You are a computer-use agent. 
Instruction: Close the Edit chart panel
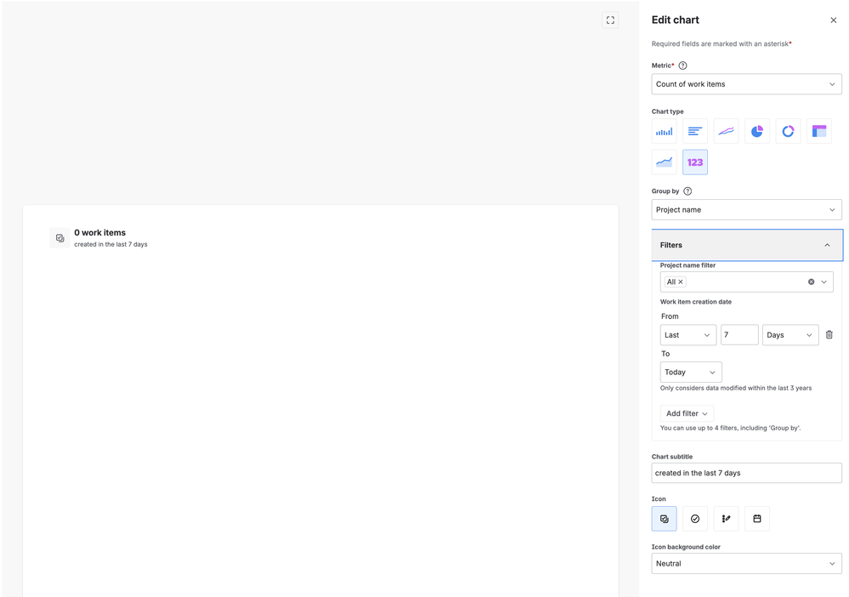click(834, 20)
